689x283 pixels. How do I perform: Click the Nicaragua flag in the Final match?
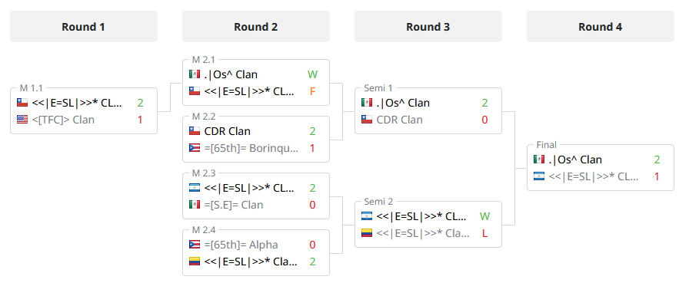click(539, 176)
